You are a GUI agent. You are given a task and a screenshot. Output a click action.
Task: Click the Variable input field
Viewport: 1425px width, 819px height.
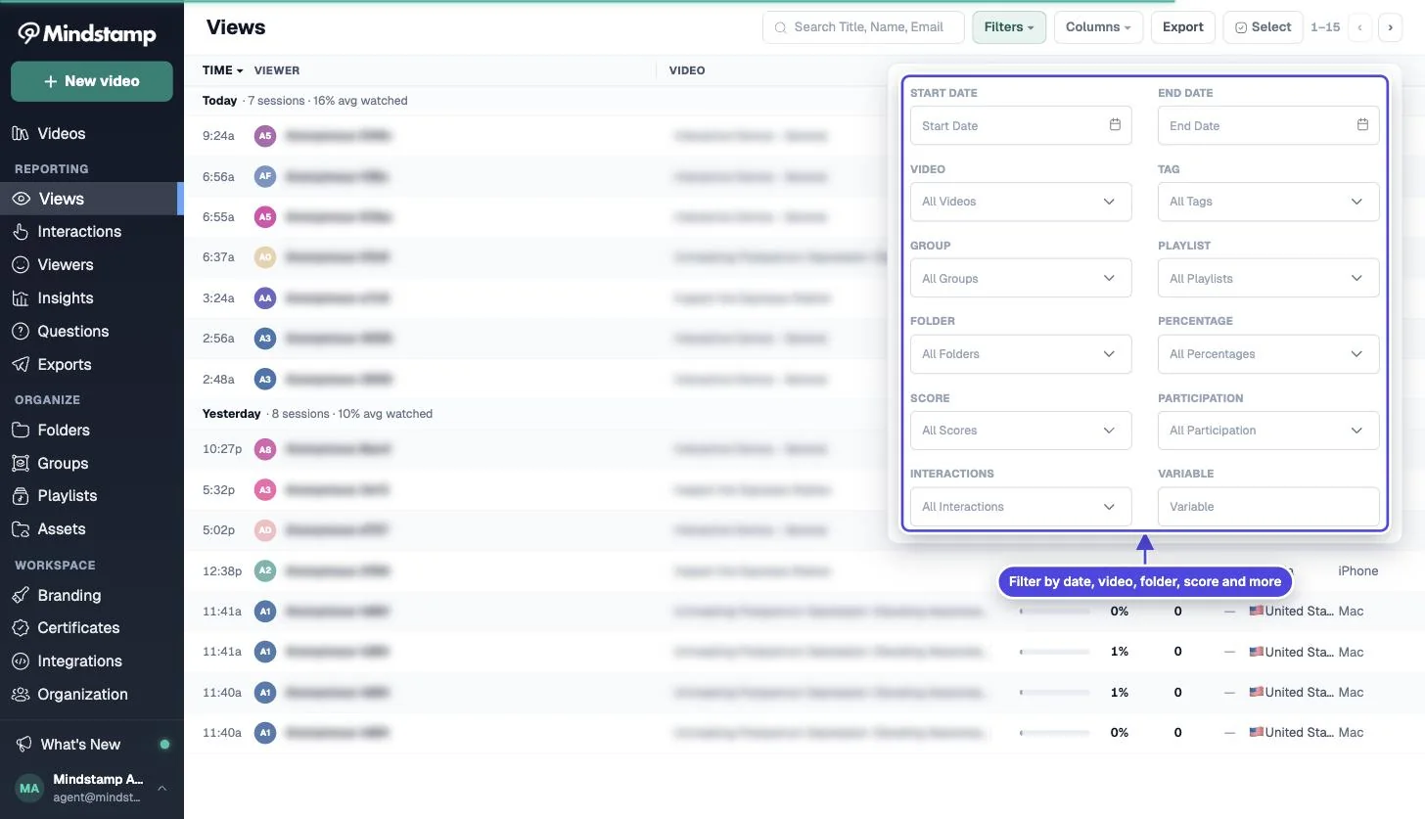pos(1268,507)
